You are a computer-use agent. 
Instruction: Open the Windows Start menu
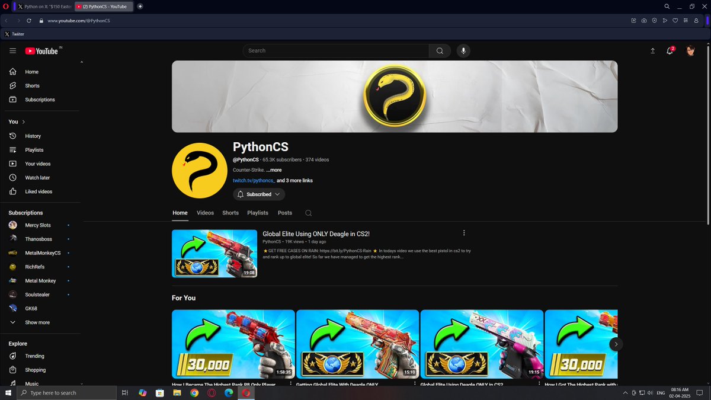8,393
